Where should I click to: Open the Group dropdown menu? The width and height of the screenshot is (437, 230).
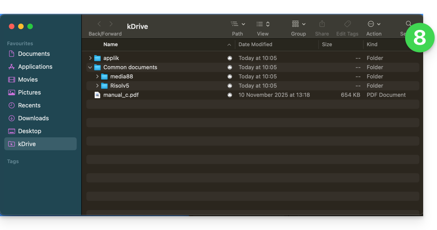click(299, 24)
